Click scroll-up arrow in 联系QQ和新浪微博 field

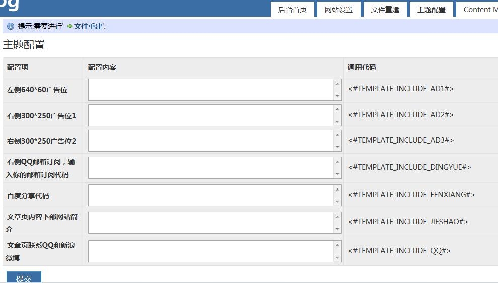337,245
